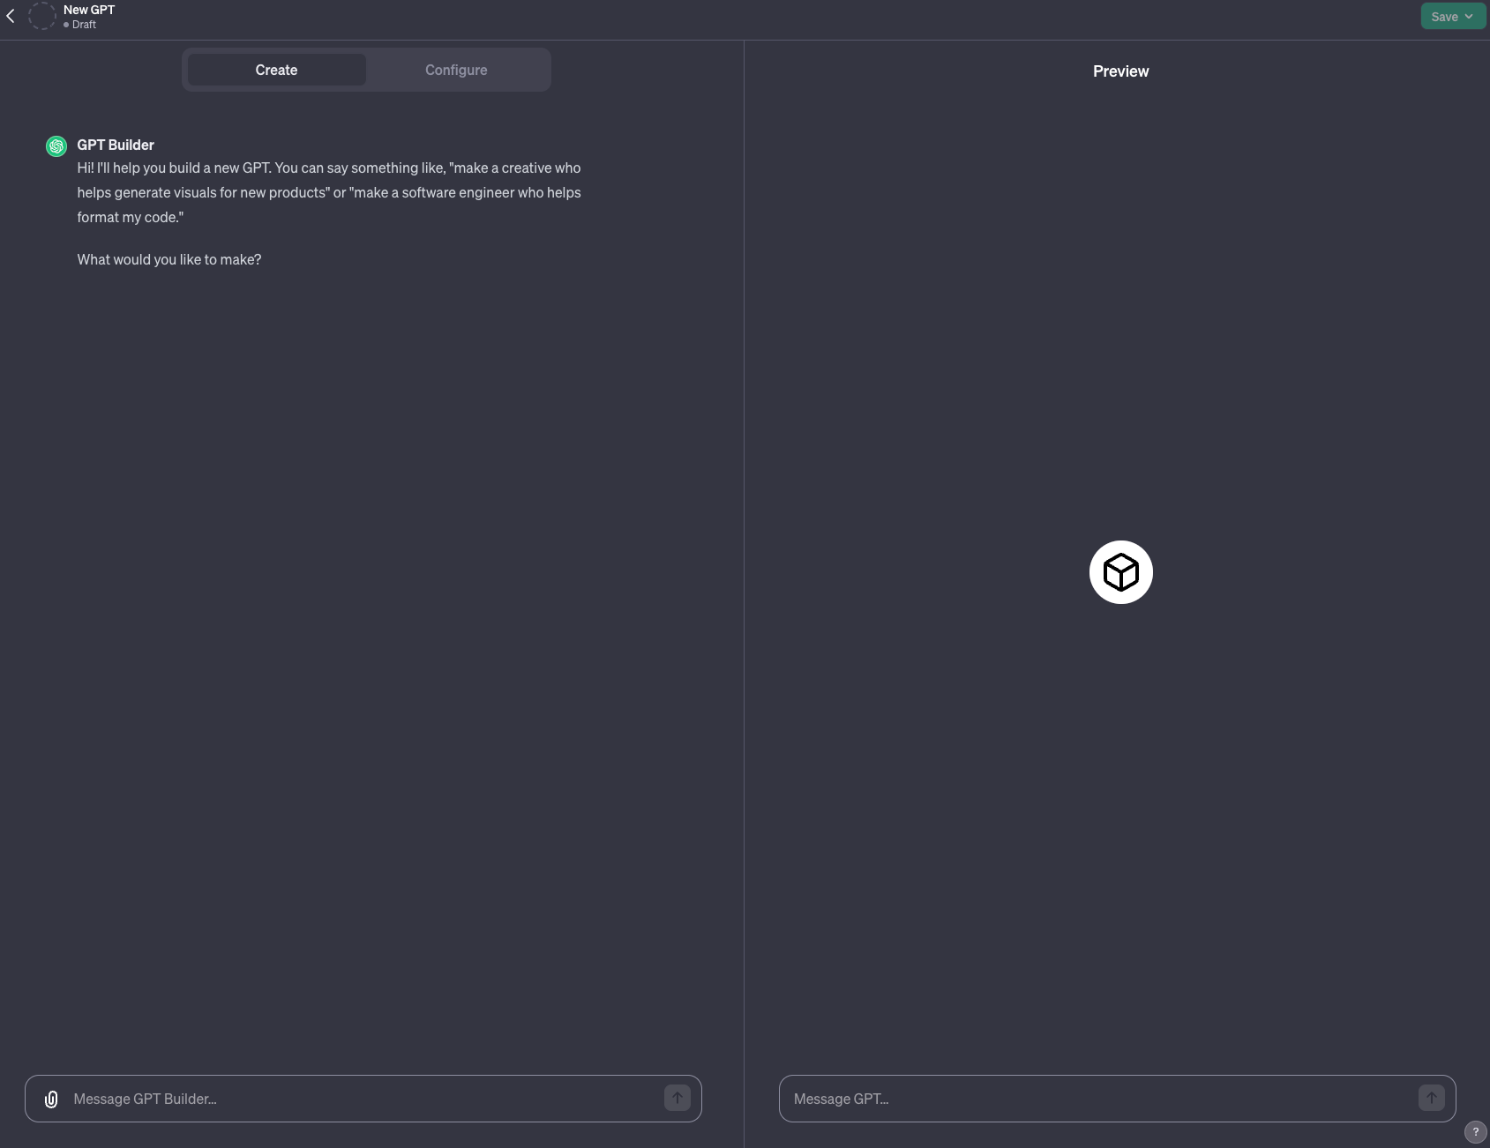Click the New GPT title text

click(x=87, y=10)
